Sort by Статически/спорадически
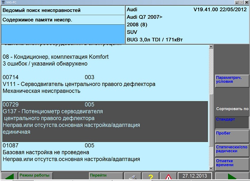Screen dimensions: 250x181 232,150
